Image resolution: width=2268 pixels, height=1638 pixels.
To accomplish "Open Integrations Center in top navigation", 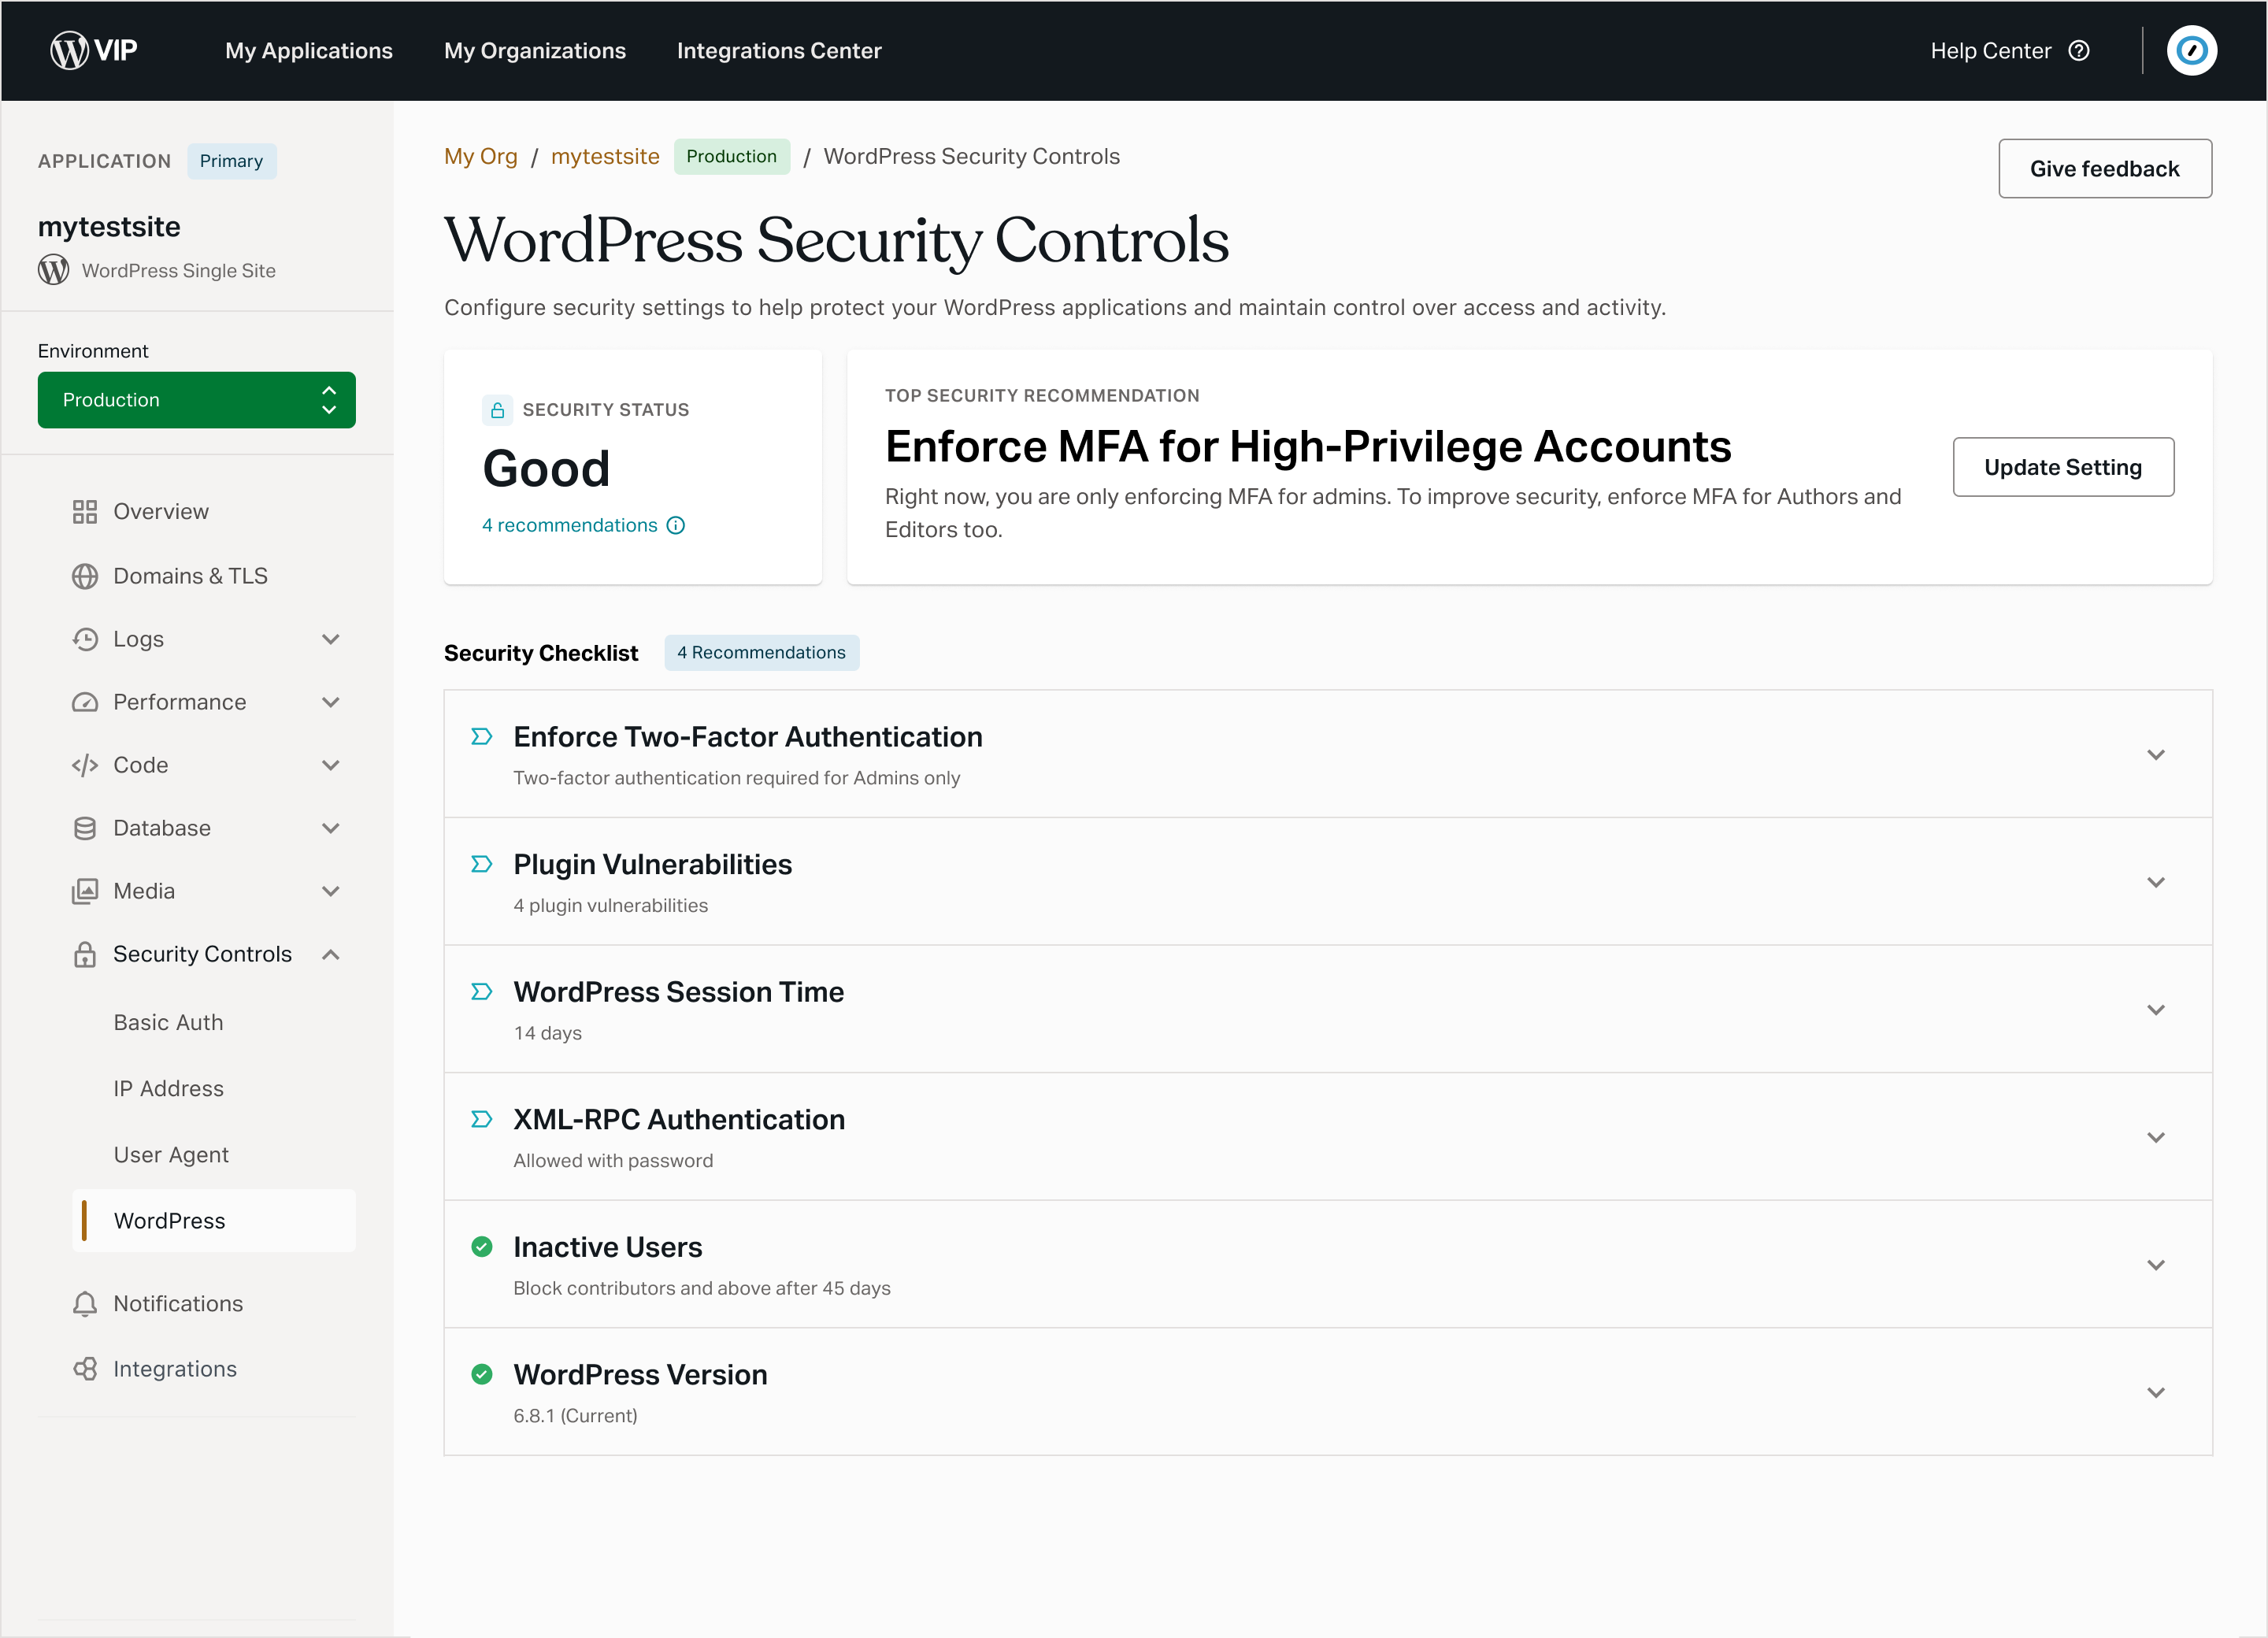I will [779, 51].
